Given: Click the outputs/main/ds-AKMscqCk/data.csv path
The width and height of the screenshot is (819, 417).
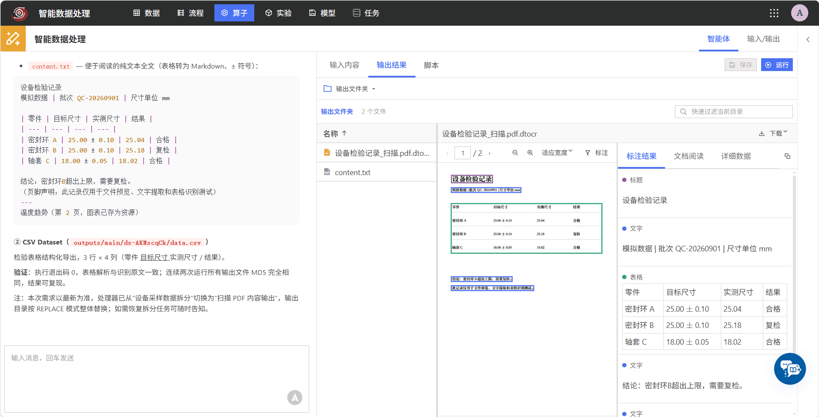Looking at the screenshot, I should pos(137,243).
